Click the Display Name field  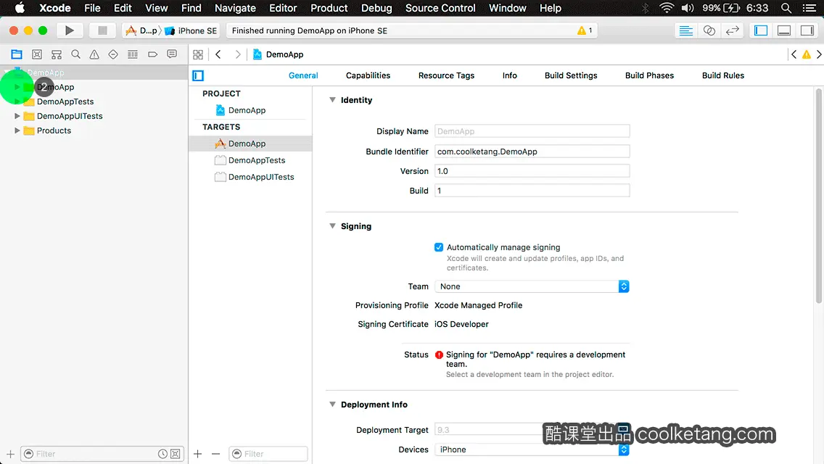pyautogui.click(x=532, y=130)
